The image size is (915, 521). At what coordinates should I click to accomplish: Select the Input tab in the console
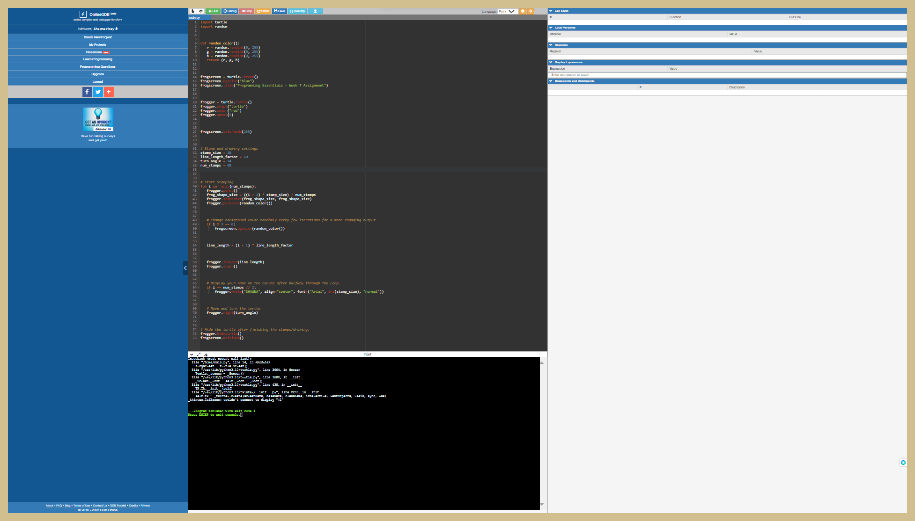[368, 355]
